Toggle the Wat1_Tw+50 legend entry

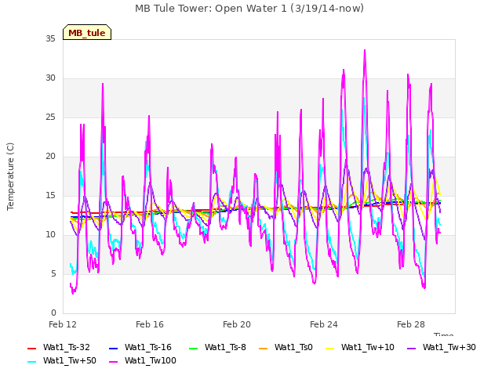(x=62, y=360)
